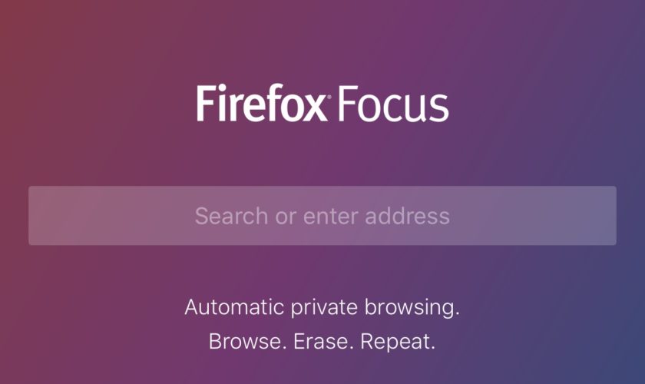Click the word Automatic in the tagline
This screenshot has width=645, height=384.
234,307
